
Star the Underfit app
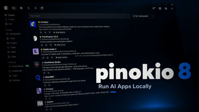point(47,110)
